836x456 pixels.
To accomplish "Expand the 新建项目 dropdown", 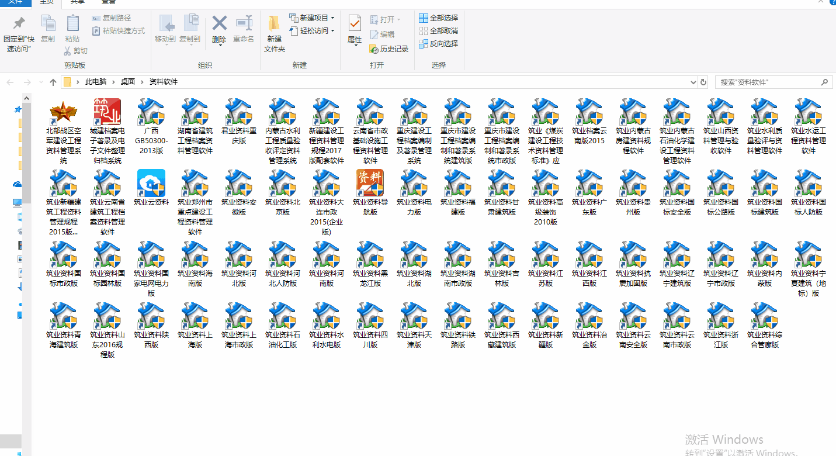I will coord(313,18).
